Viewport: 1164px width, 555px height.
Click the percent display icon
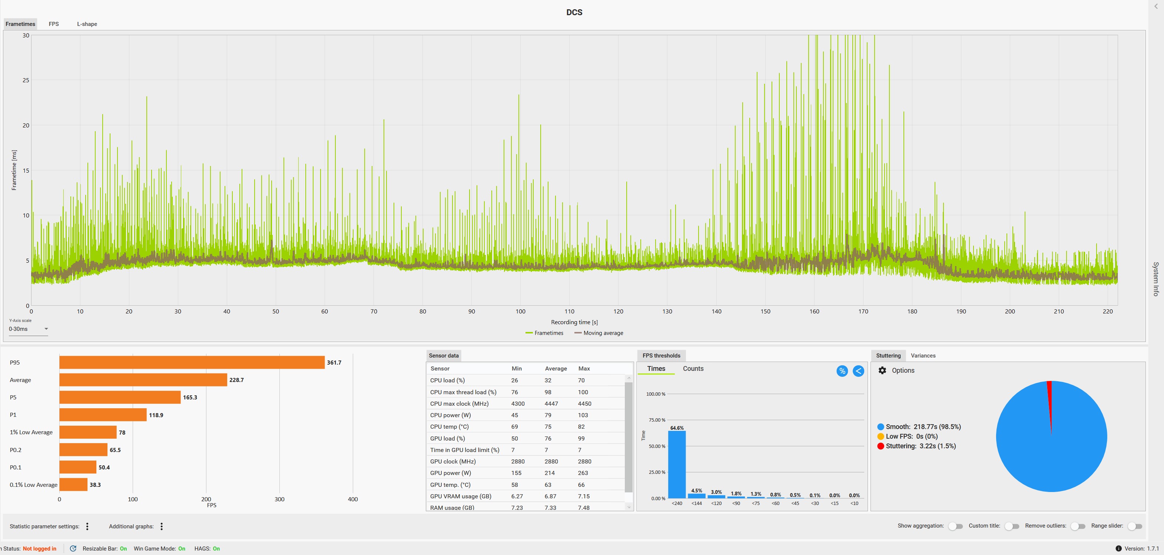pos(842,371)
